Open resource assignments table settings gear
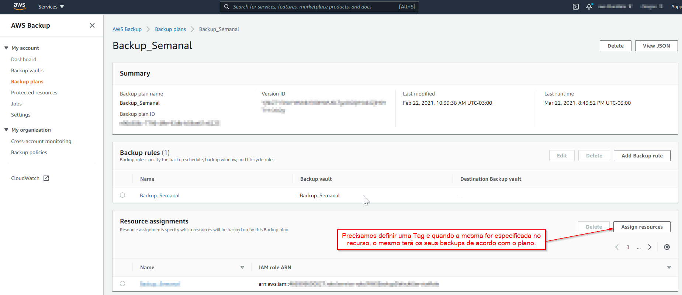 pyautogui.click(x=667, y=247)
